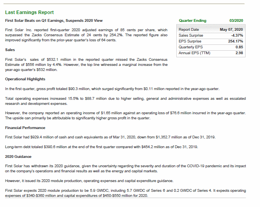Click the paragraph 'First Solar expects 2020 module production'
Viewport: 260px width, 207px height.
126,193
